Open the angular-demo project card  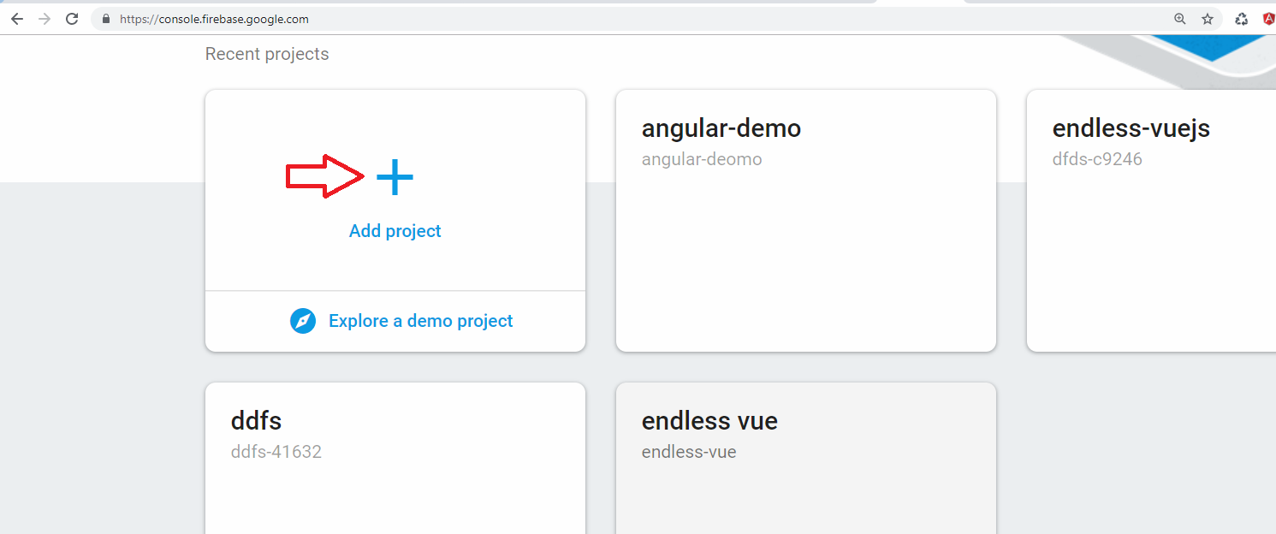[x=805, y=240]
